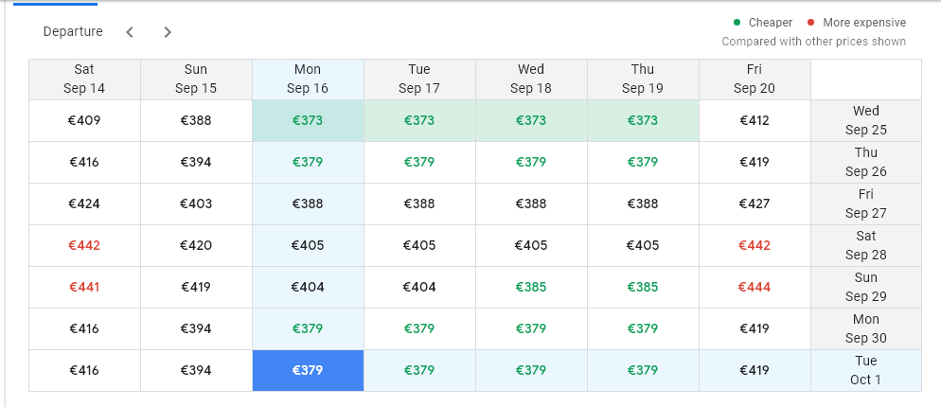Select €409 fare departing Sat Sep 14
Viewport: 941px width, 407px height.
coord(84,120)
